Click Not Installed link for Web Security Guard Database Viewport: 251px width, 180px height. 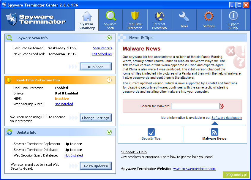pos(74,155)
